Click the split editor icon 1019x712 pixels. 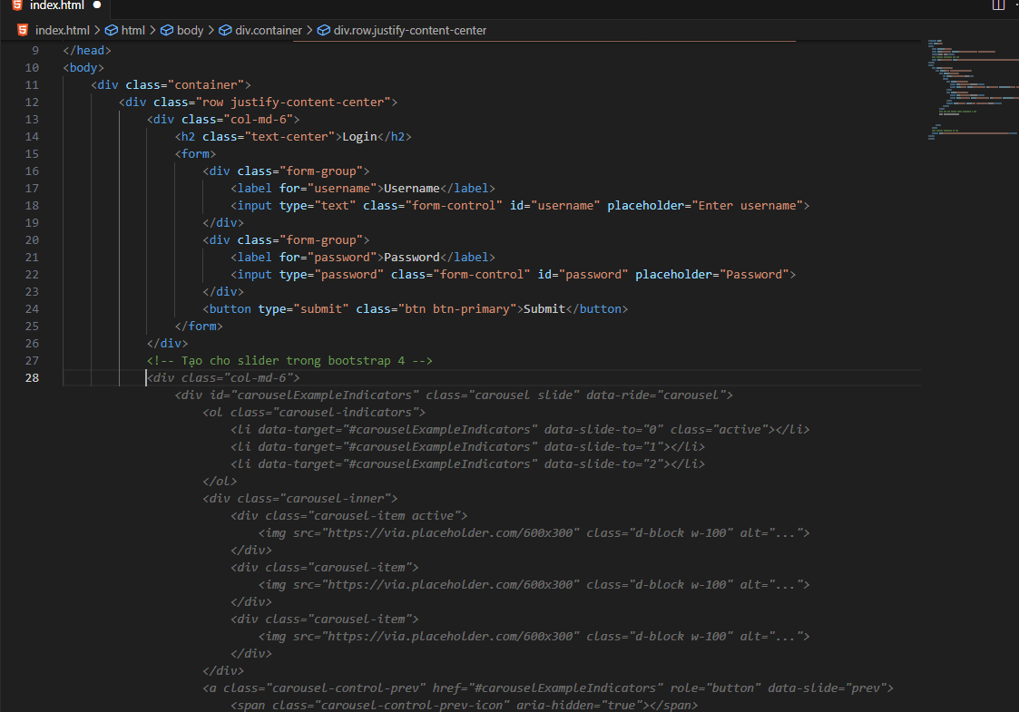pyautogui.click(x=998, y=5)
